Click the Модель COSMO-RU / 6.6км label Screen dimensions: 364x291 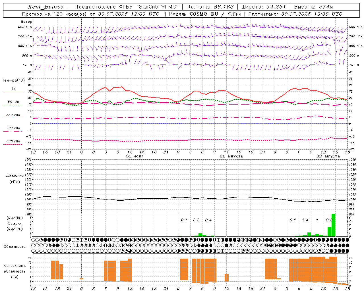tap(205, 14)
